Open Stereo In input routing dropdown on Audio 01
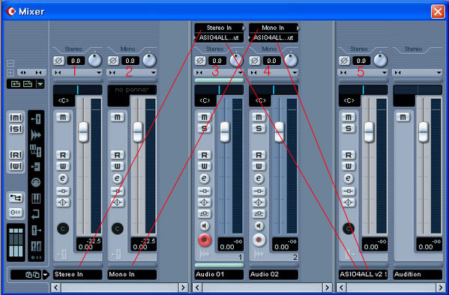 pyautogui.click(x=220, y=28)
